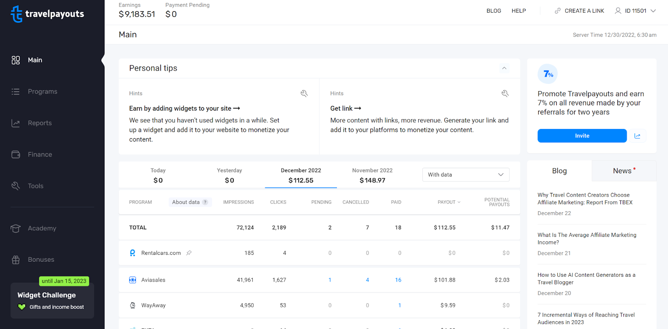Open Bonuses in the sidebar
The image size is (668, 329).
tap(41, 260)
